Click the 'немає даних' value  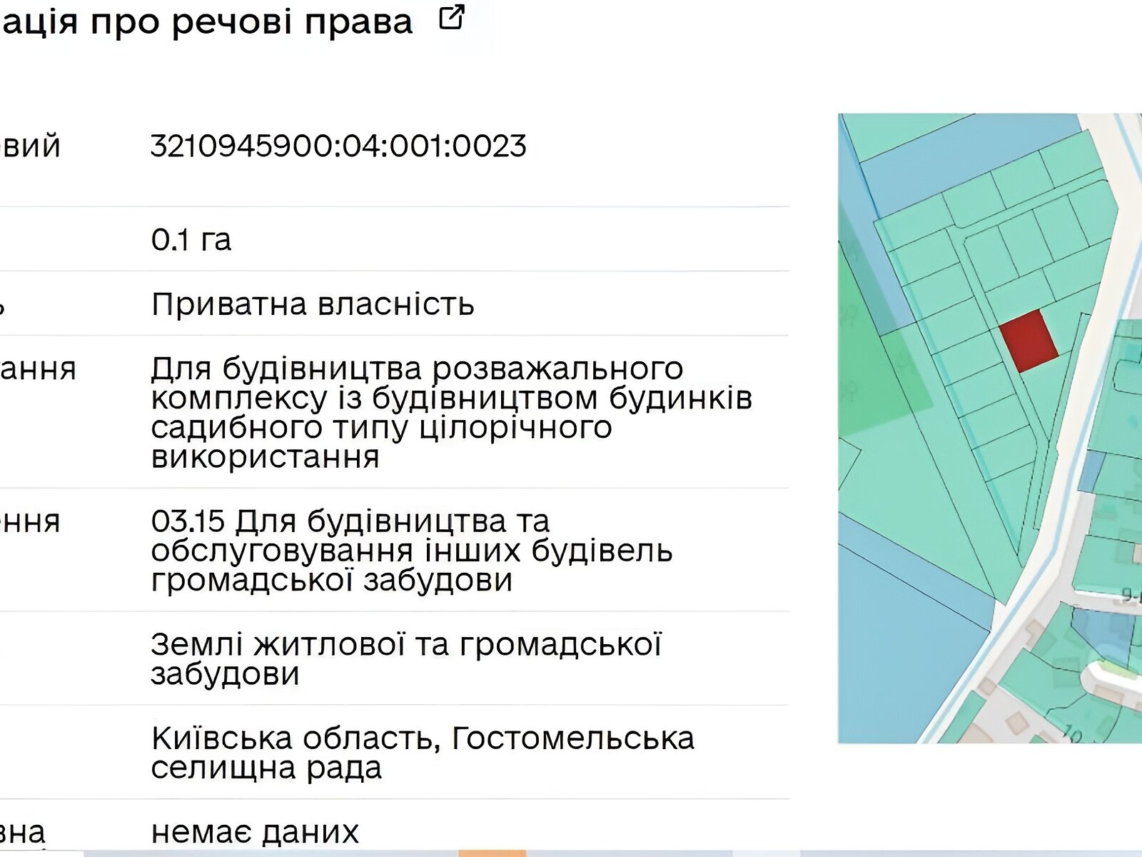tap(255, 832)
